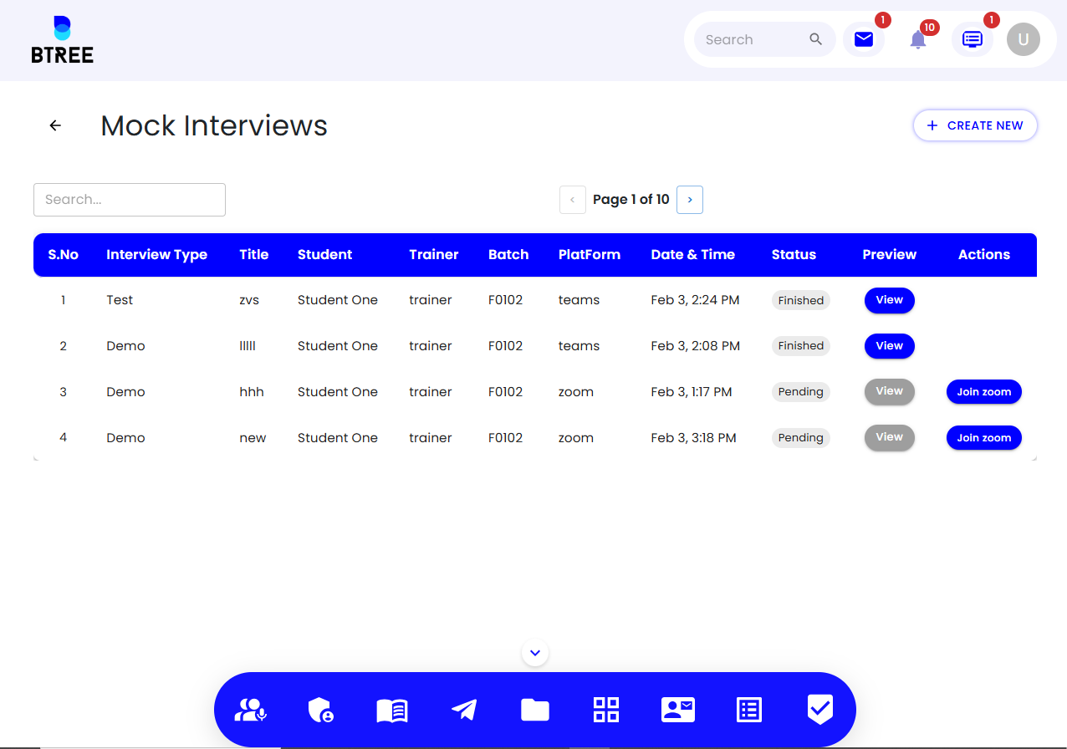View the 'zvs' Test interview preview

(890, 300)
